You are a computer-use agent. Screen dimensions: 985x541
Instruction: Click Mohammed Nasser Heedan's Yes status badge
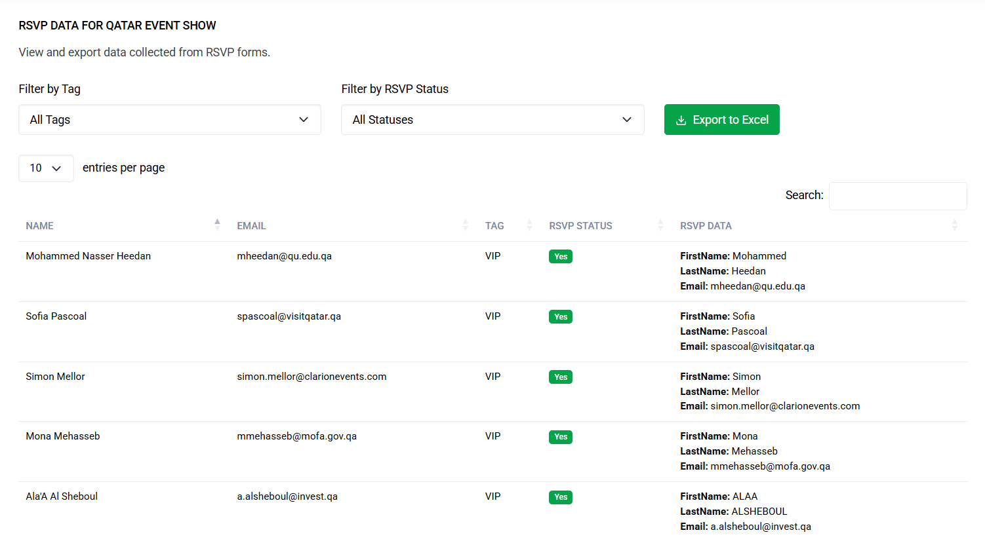click(560, 256)
